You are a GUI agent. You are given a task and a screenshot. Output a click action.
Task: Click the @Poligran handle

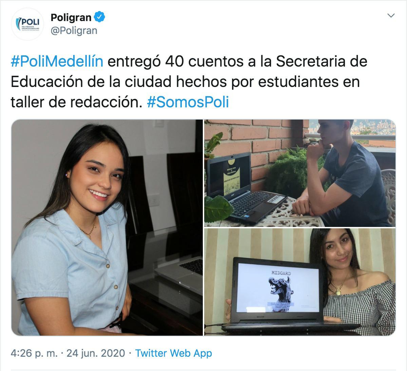(74, 31)
